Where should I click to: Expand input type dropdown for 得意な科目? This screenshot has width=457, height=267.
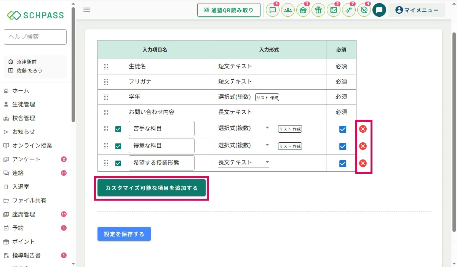244,145
